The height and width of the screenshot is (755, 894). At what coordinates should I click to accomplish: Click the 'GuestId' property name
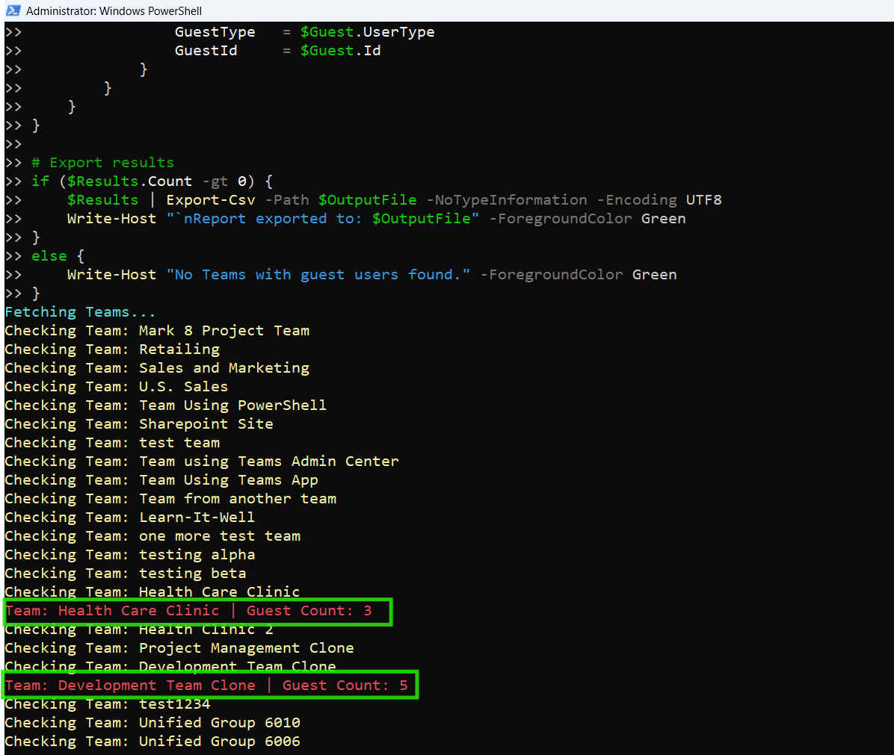[206, 51]
